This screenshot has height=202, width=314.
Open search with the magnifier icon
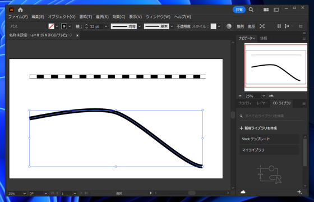[x=251, y=10]
